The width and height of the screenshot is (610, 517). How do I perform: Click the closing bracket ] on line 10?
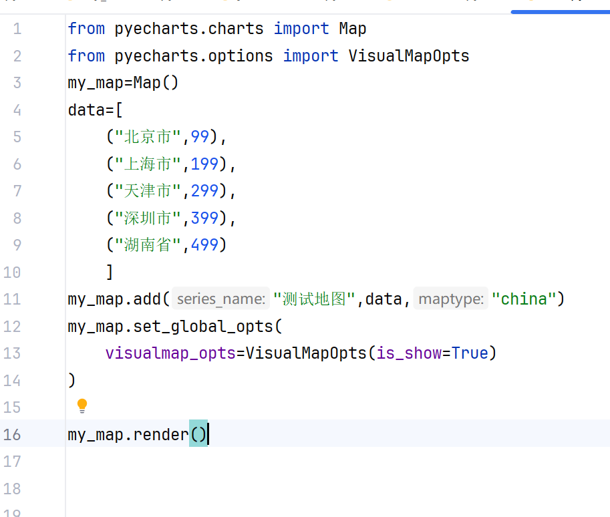(110, 272)
